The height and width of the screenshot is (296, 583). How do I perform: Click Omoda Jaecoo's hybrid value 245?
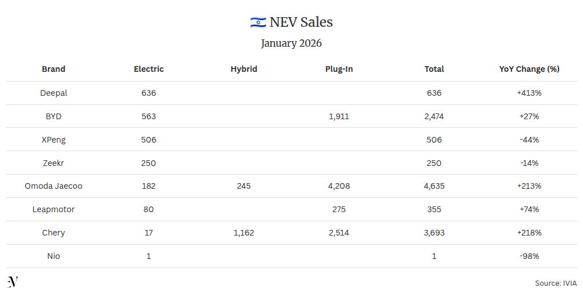(244, 186)
